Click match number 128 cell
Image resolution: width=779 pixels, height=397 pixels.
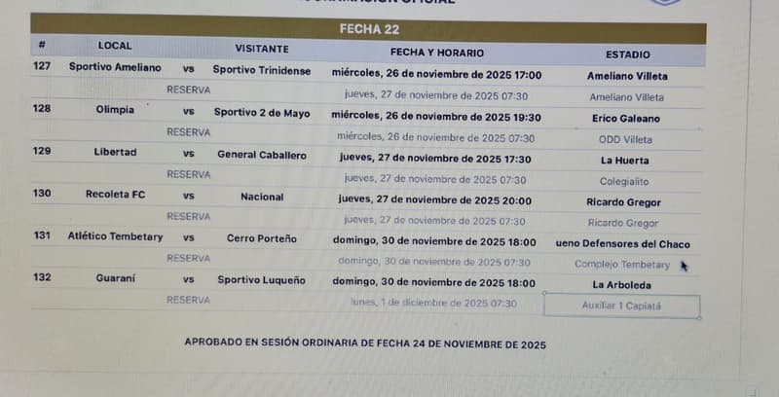coord(42,109)
